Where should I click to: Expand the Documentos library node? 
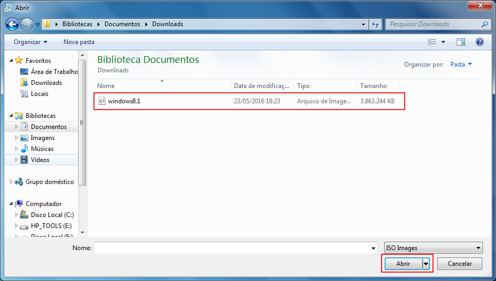16,127
